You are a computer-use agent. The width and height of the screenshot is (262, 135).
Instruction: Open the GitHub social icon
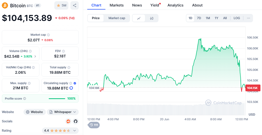click(76, 121)
